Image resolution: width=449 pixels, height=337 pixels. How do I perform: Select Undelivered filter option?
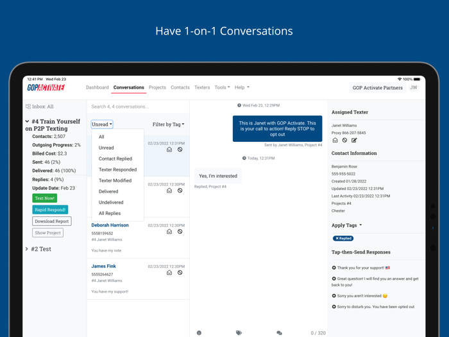tap(117, 202)
